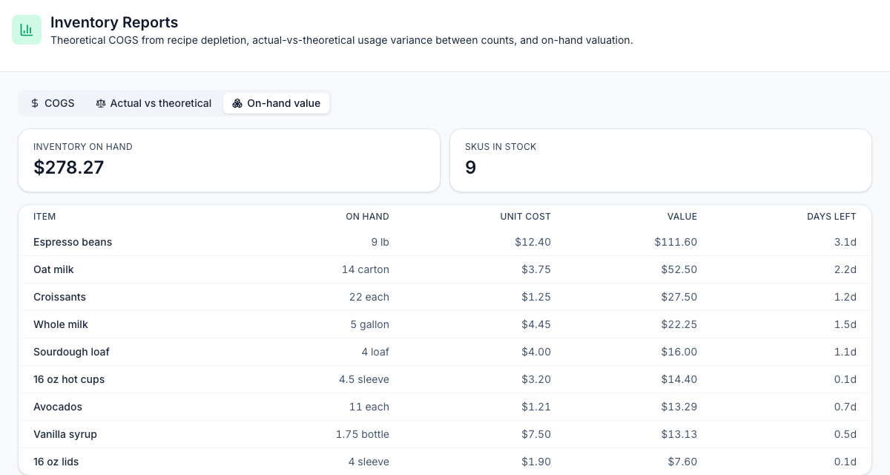
Task: Click the $3.20 unit cost
Action: click(536, 379)
